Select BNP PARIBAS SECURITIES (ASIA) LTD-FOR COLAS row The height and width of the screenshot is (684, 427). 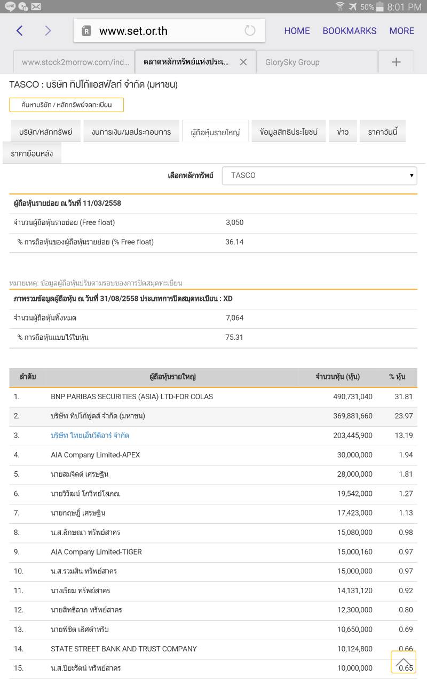pyautogui.click(x=213, y=397)
